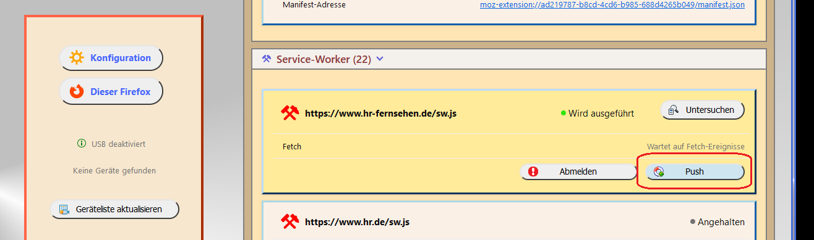Click the sun icon beside Konfiguration
This screenshot has height=240, width=814.
pos(77,58)
